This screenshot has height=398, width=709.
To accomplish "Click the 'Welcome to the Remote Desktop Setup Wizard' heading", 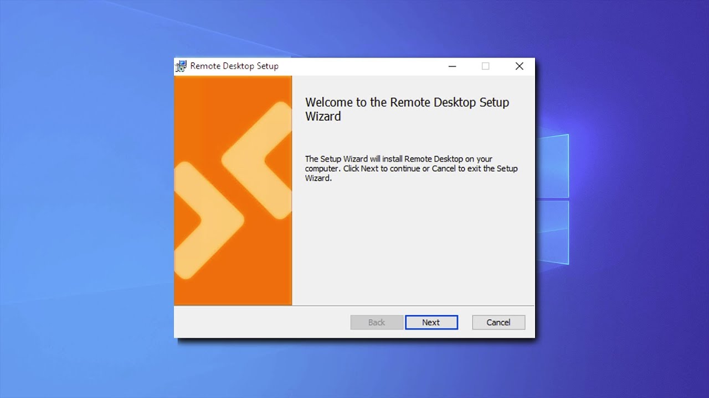I will click(x=407, y=109).
